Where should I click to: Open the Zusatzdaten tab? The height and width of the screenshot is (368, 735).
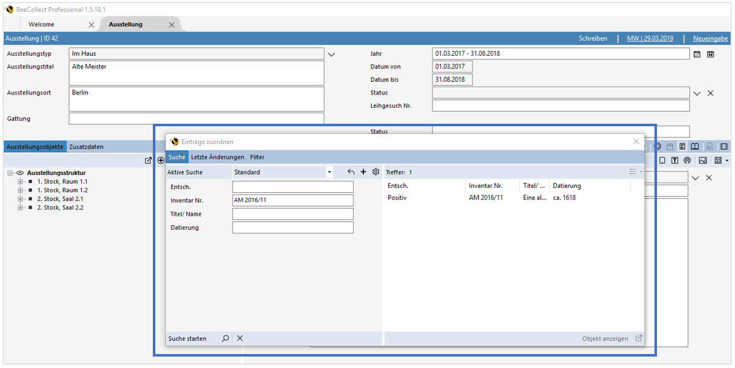click(86, 147)
